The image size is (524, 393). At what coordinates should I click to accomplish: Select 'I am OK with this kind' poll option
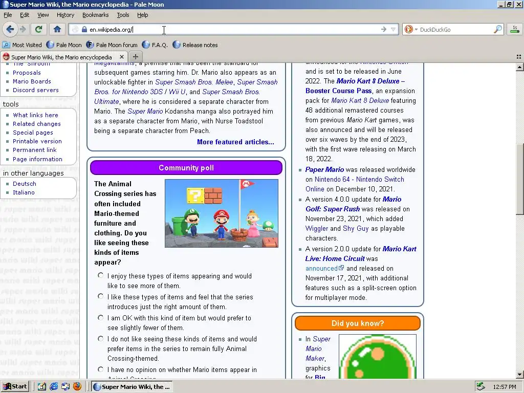point(101,317)
